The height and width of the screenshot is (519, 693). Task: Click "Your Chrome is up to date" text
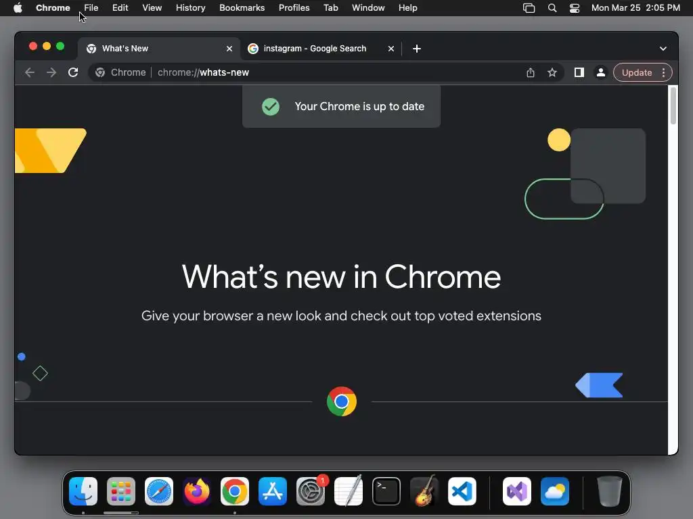(359, 106)
